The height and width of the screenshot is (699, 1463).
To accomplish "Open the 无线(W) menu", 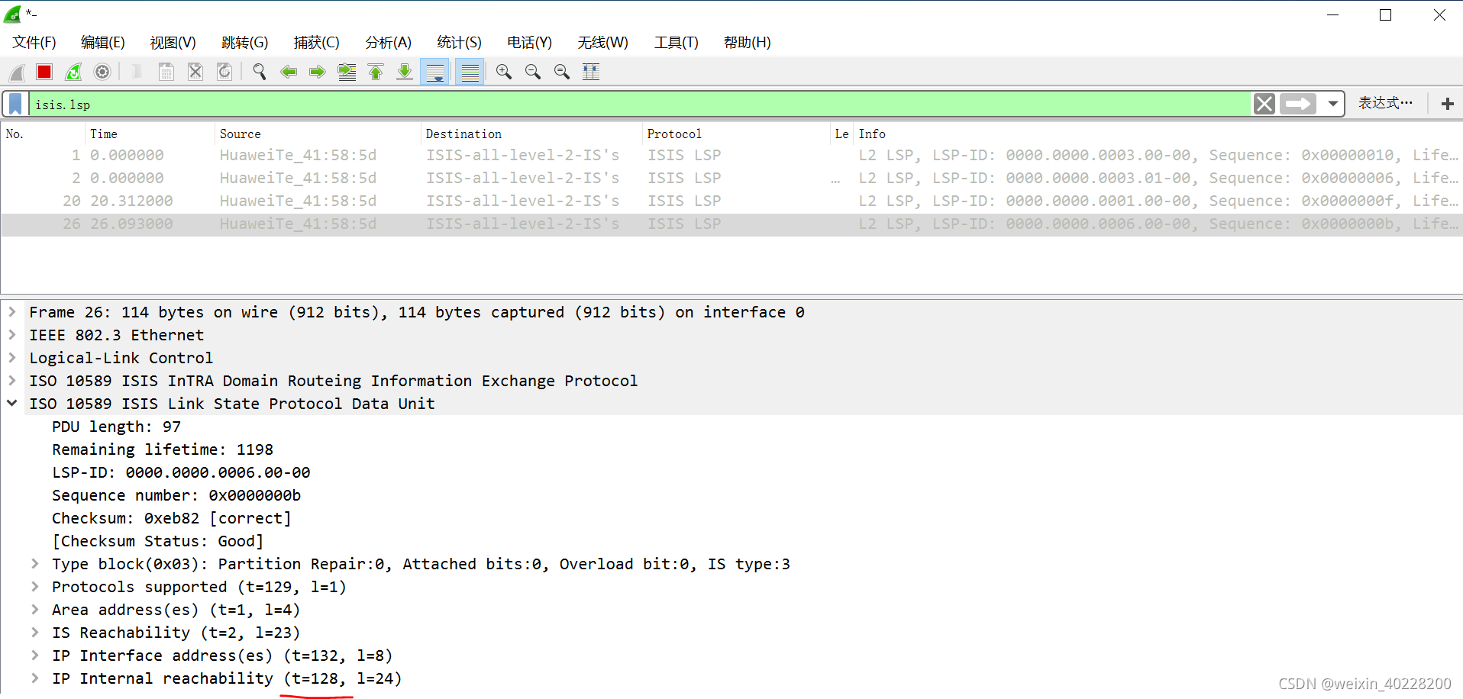I will [x=603, y=43].
